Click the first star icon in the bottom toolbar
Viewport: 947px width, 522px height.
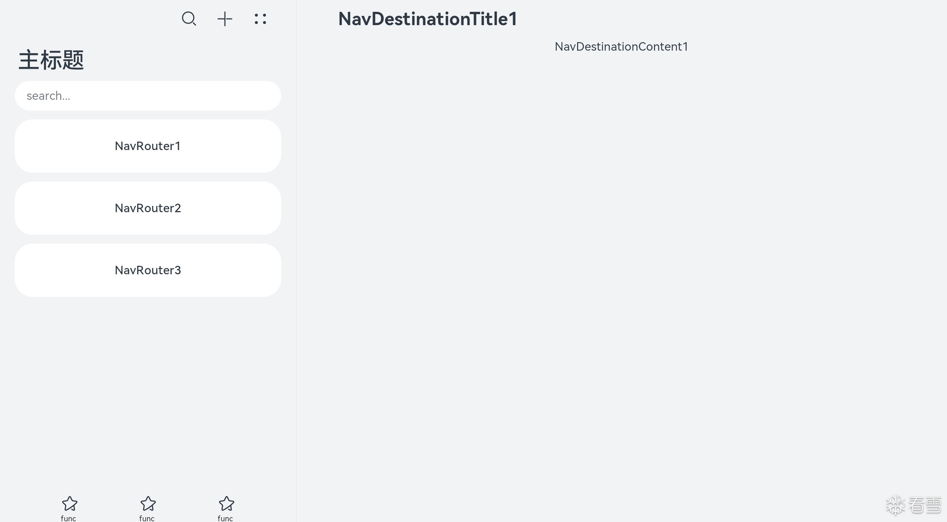click(x=69, y=504)
